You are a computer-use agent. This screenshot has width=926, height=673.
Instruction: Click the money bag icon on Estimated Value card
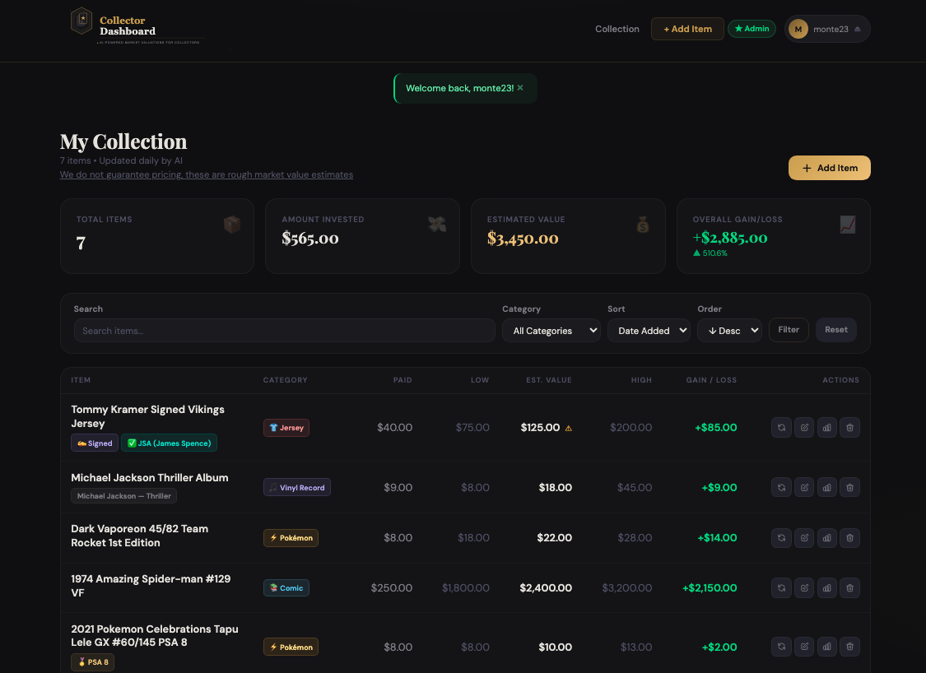pos(643,225)
